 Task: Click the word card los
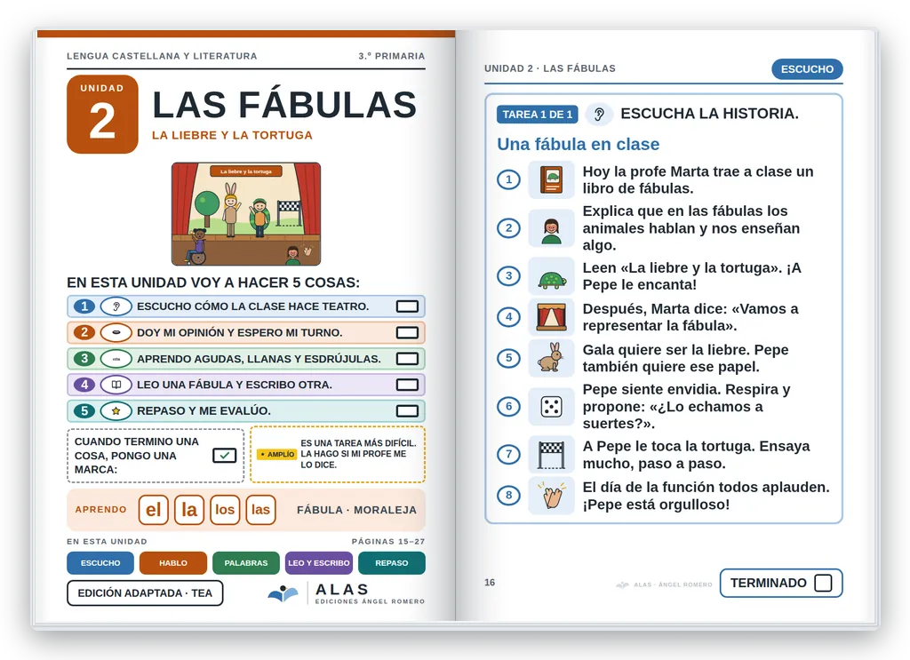click(x=225, y=510)
